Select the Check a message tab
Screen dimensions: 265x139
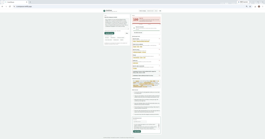pyautogui.click(x=142, y=11)
